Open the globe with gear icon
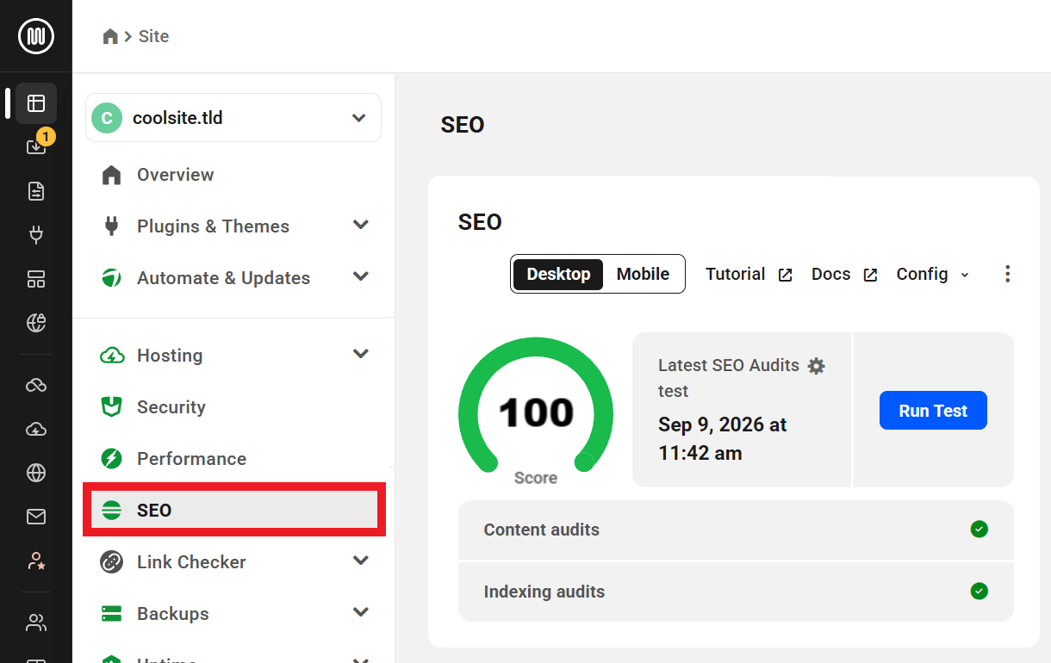Viewport: 1051px width, 663px height. pyautogui.click(x=36, y=323)
